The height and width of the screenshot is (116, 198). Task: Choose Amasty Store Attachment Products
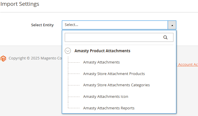114,74
